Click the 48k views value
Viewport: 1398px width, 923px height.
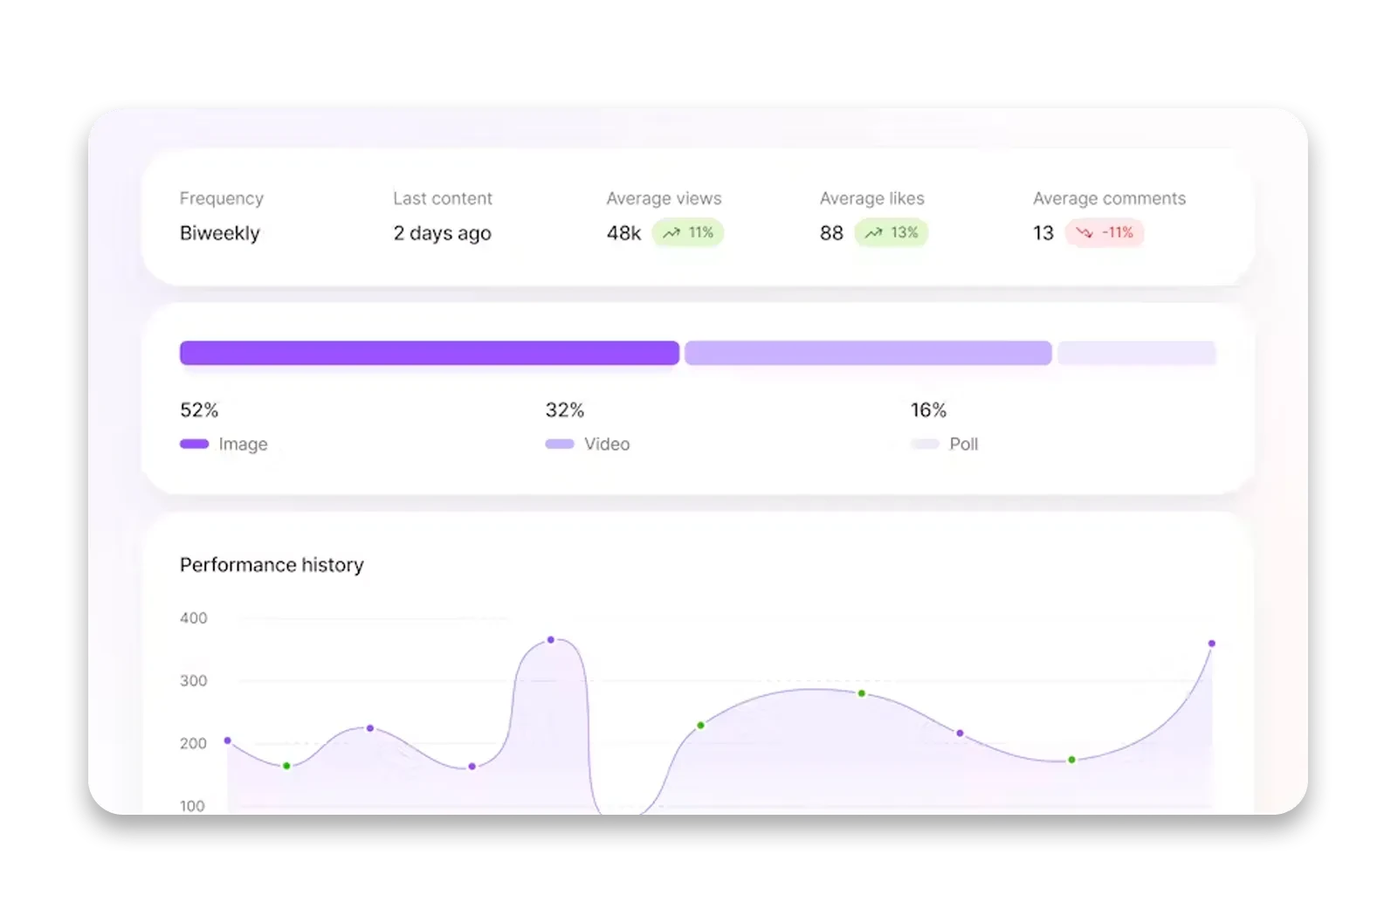pyautogui.click(x=624, y=233)
